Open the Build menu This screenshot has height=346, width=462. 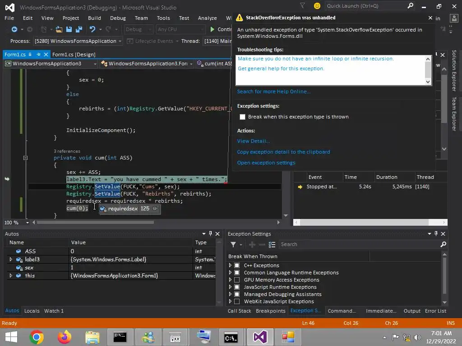tap(94, 18)
